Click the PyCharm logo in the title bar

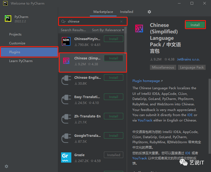[x=5, y=3]
